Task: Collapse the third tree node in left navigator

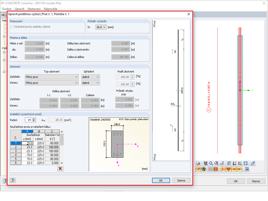Action: pos(4,60)
